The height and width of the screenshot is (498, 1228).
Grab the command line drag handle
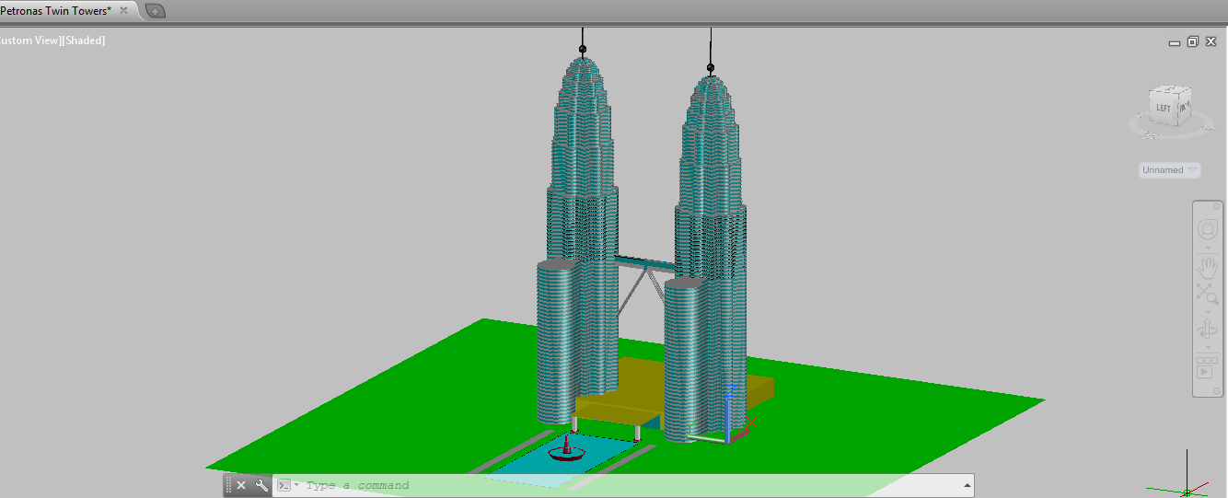click(229, 485)
